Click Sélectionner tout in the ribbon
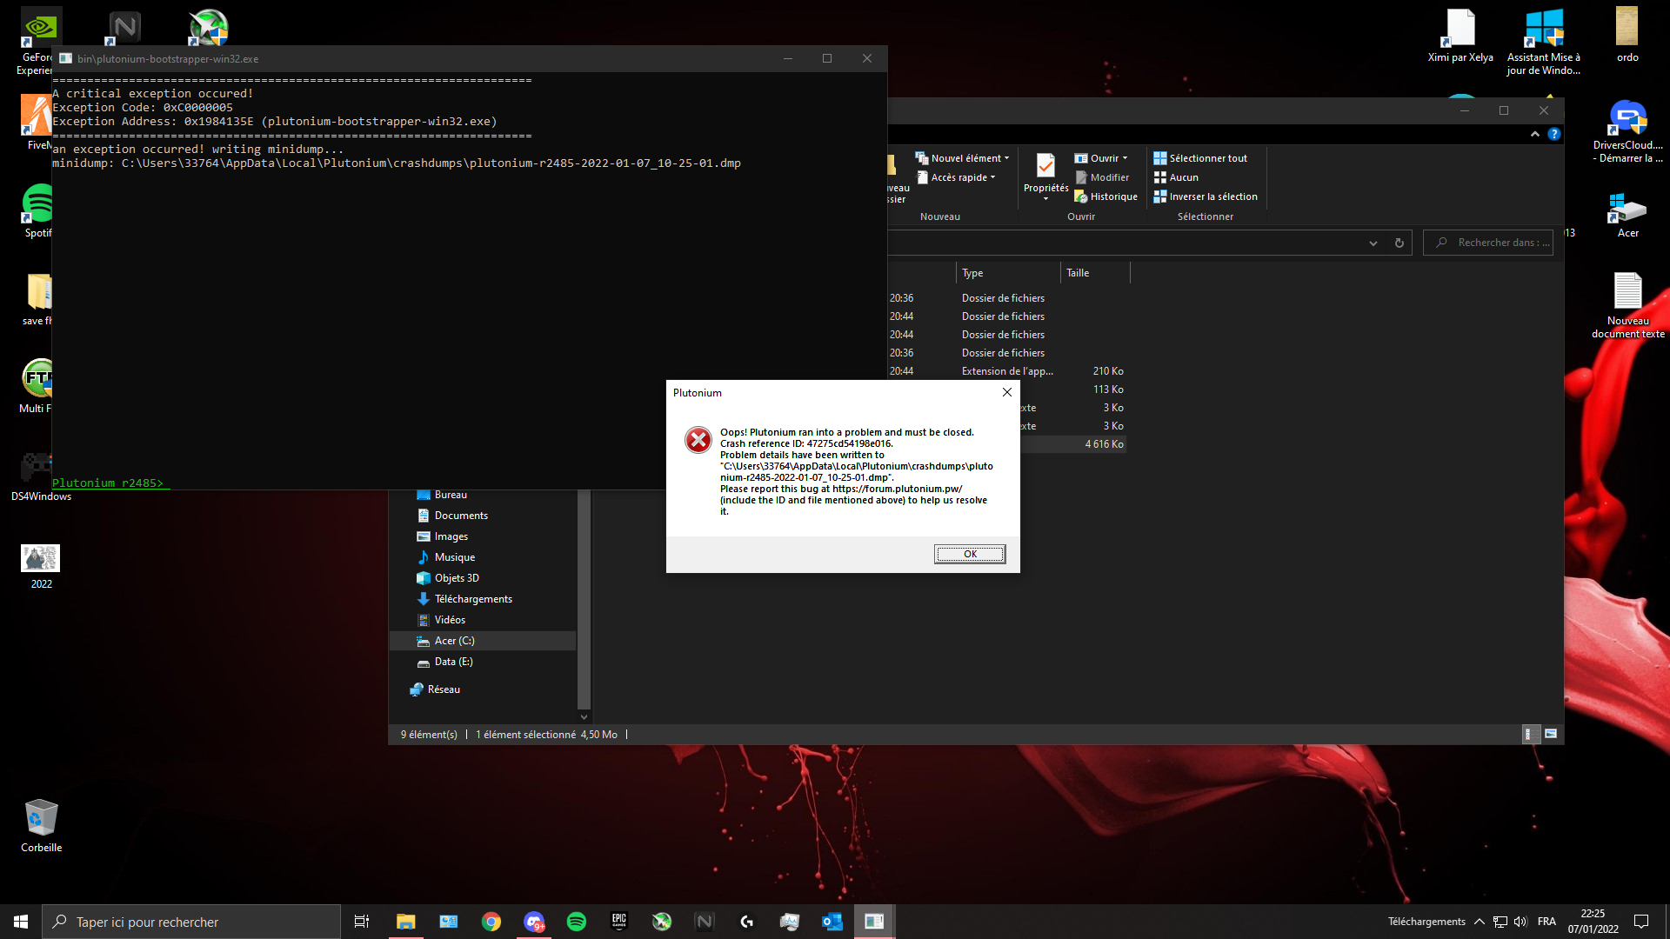Viewport: 1670px width, 939px height. 1200,158
